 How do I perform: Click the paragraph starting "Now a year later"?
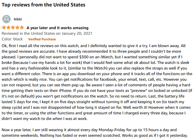(95, 133)
